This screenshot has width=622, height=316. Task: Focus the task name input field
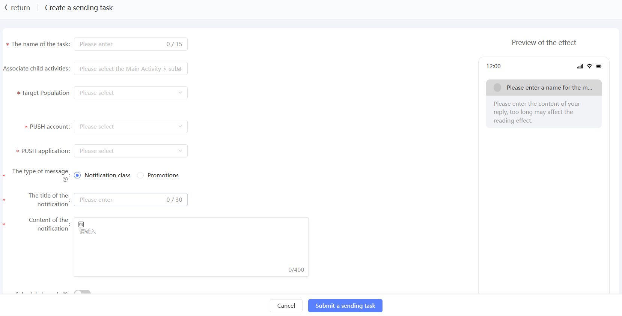click(131, 44)
